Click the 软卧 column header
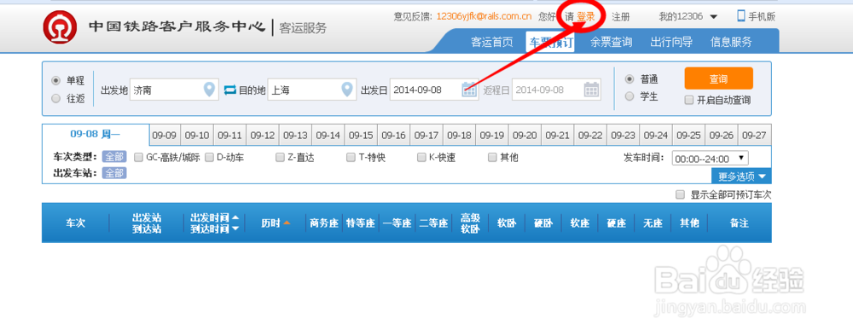 click(x=507, y=223)
